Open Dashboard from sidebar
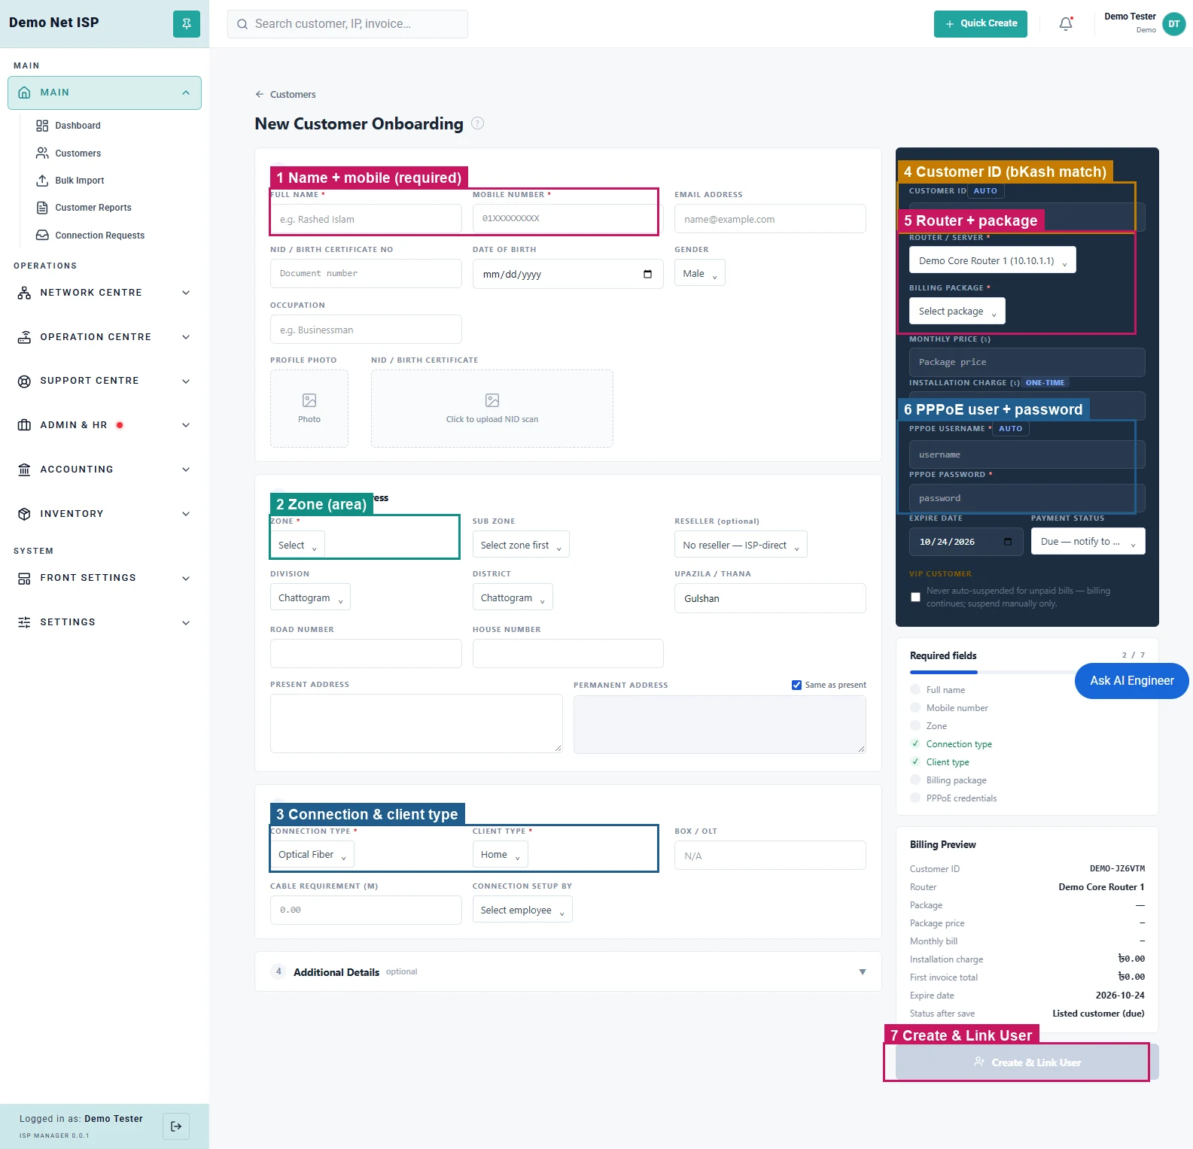 (78, 126)
